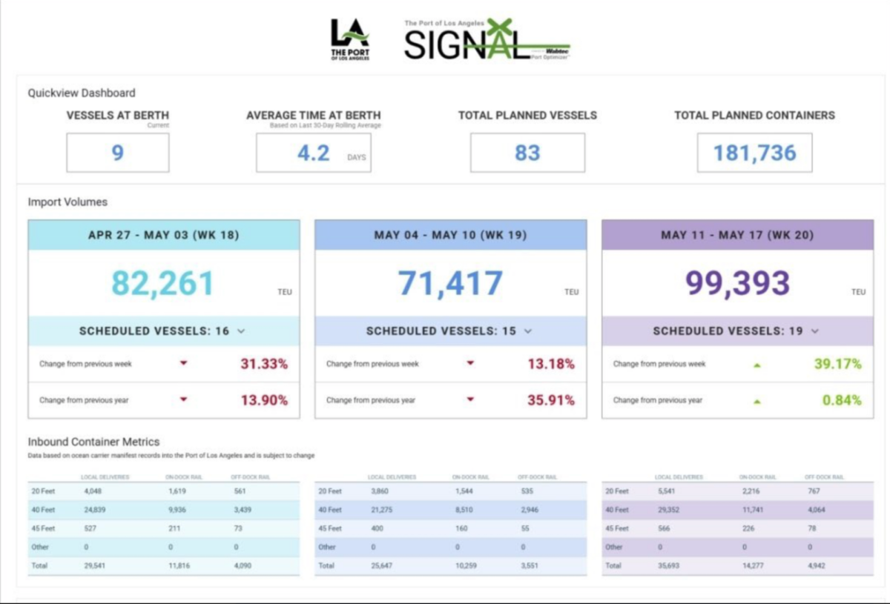Image resolution: width=890 pixels, height=604 pixels.
Task: Click the red down arrow beside 31.33%
Action: 184,364
